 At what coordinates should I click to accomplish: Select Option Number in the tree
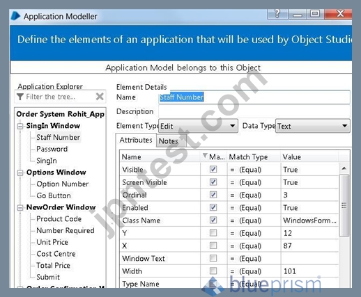[x=63, y=184]
